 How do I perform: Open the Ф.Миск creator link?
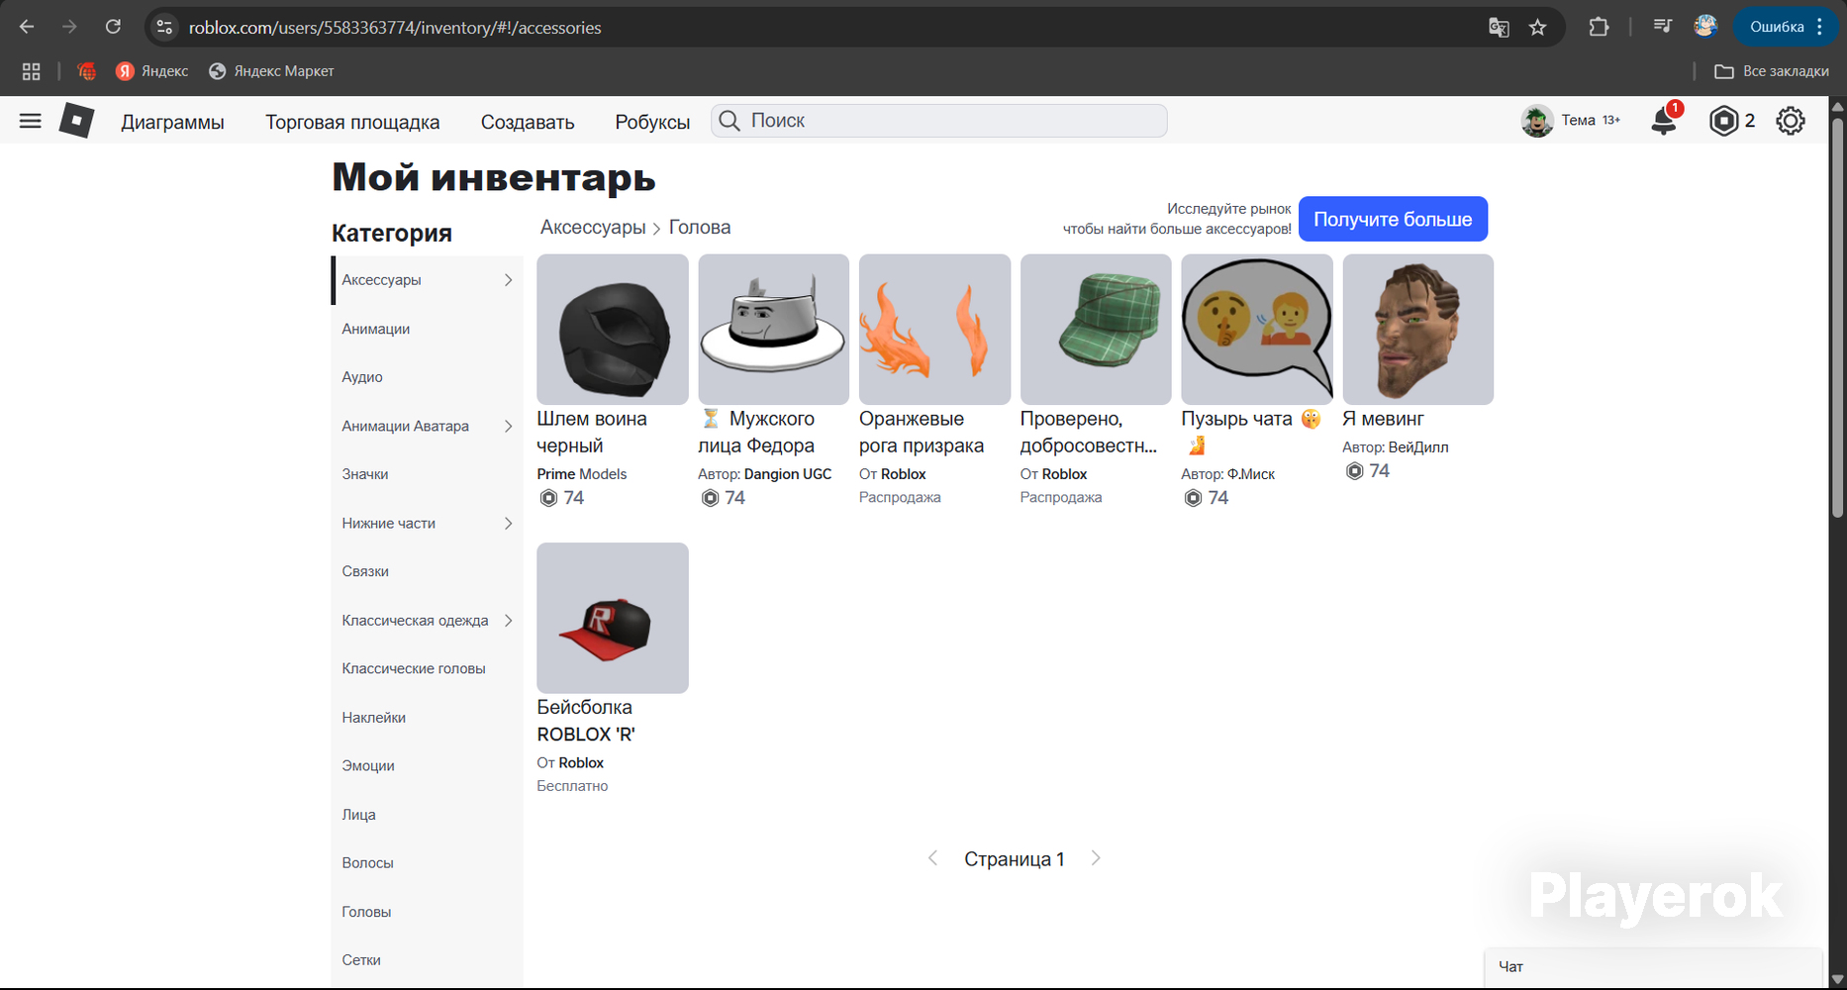click(1251, 474)
